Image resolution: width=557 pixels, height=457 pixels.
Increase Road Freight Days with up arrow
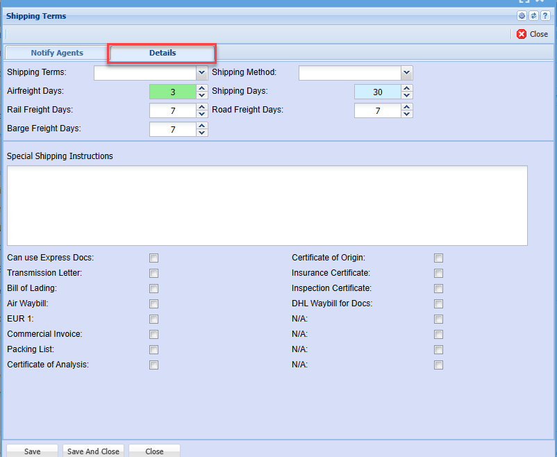(x=407, y=107)
